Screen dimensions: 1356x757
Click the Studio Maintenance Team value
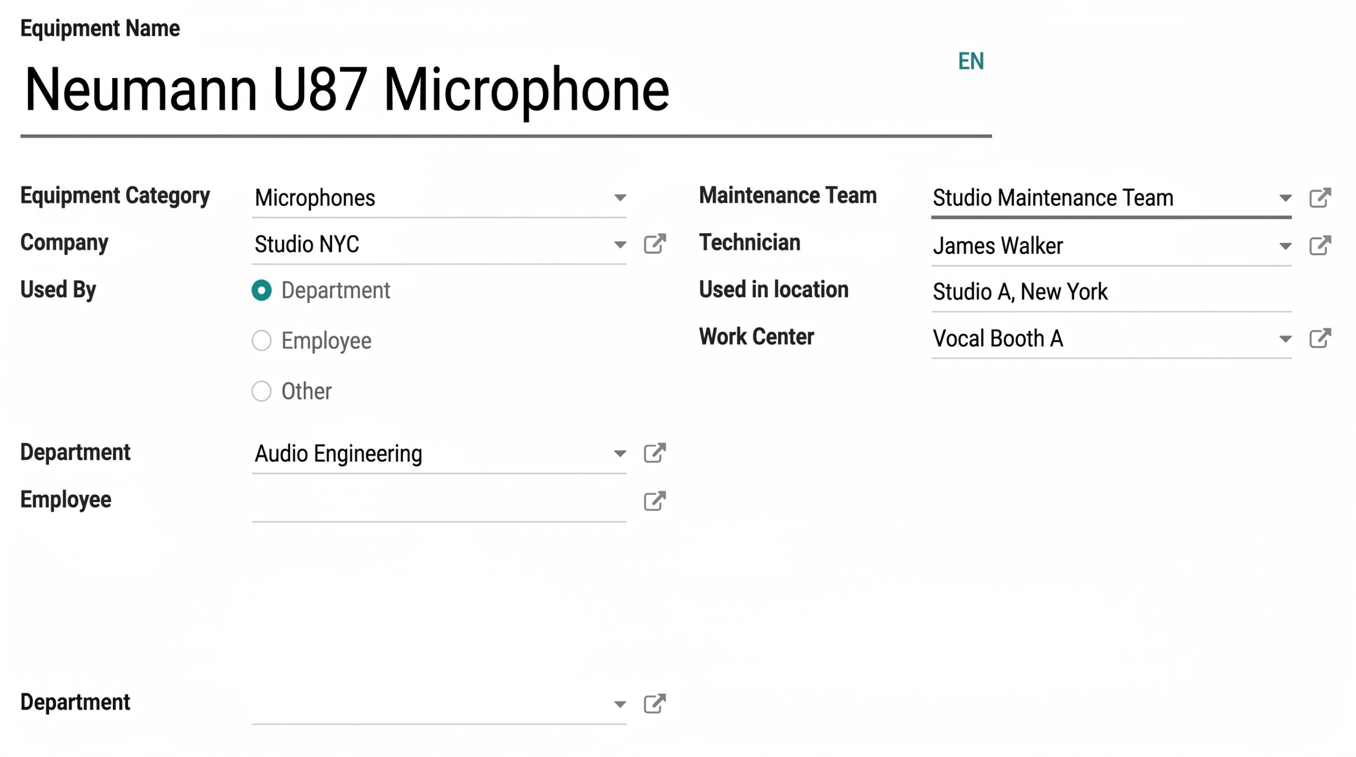[1053, 198]
